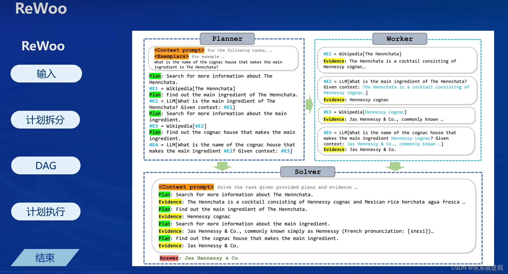Viewport: 508px width, 274px height.
Task: Click '#E1 = Wikipedia[The Hennchata]' in Planner
Action: (x=192, y=89)
